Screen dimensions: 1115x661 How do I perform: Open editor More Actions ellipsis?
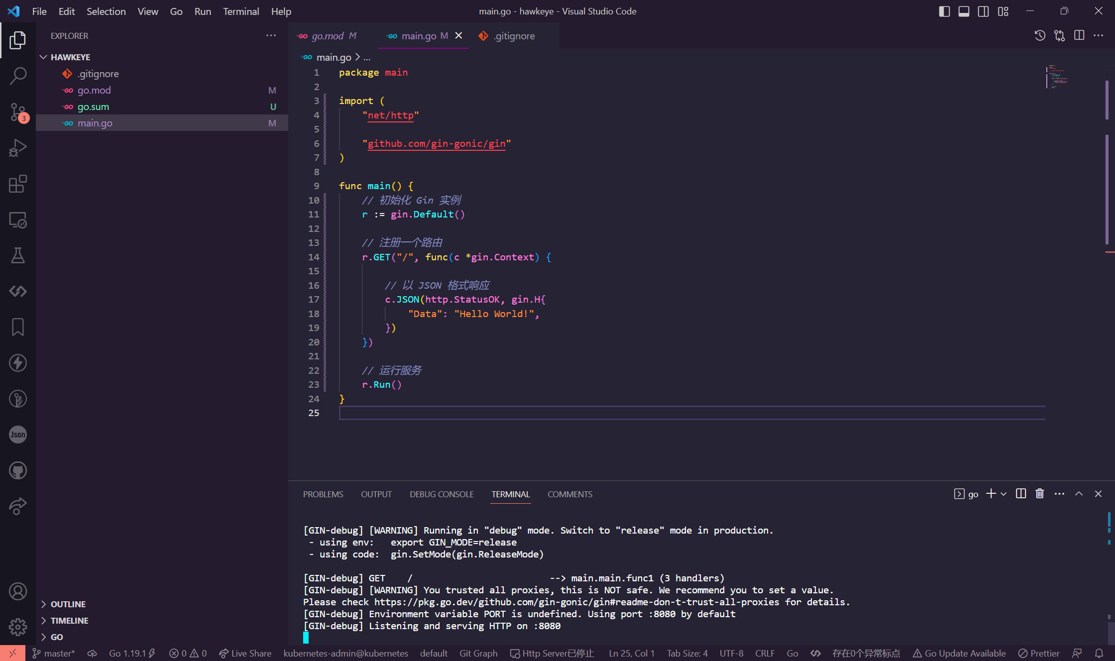coord(1099,36)
